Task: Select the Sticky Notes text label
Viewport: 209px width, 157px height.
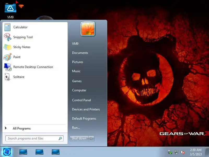Action: 22,47
